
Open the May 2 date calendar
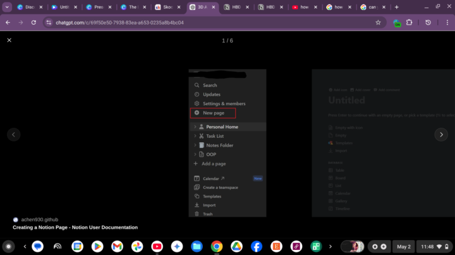click(x=404, y=247)
